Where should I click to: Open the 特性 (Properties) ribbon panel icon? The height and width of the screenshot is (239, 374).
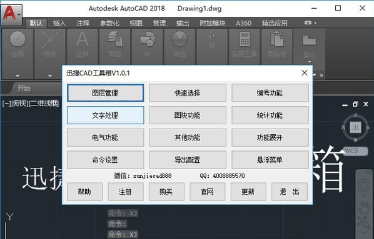coord(179,39)
